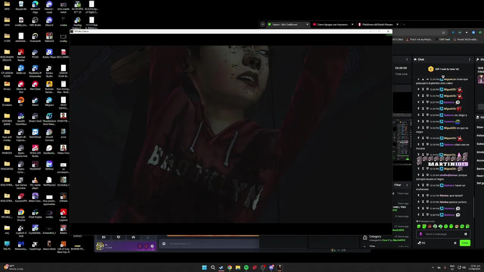Open the Balatro desktop shortcut
484x272 pixels.
point(63,229)
